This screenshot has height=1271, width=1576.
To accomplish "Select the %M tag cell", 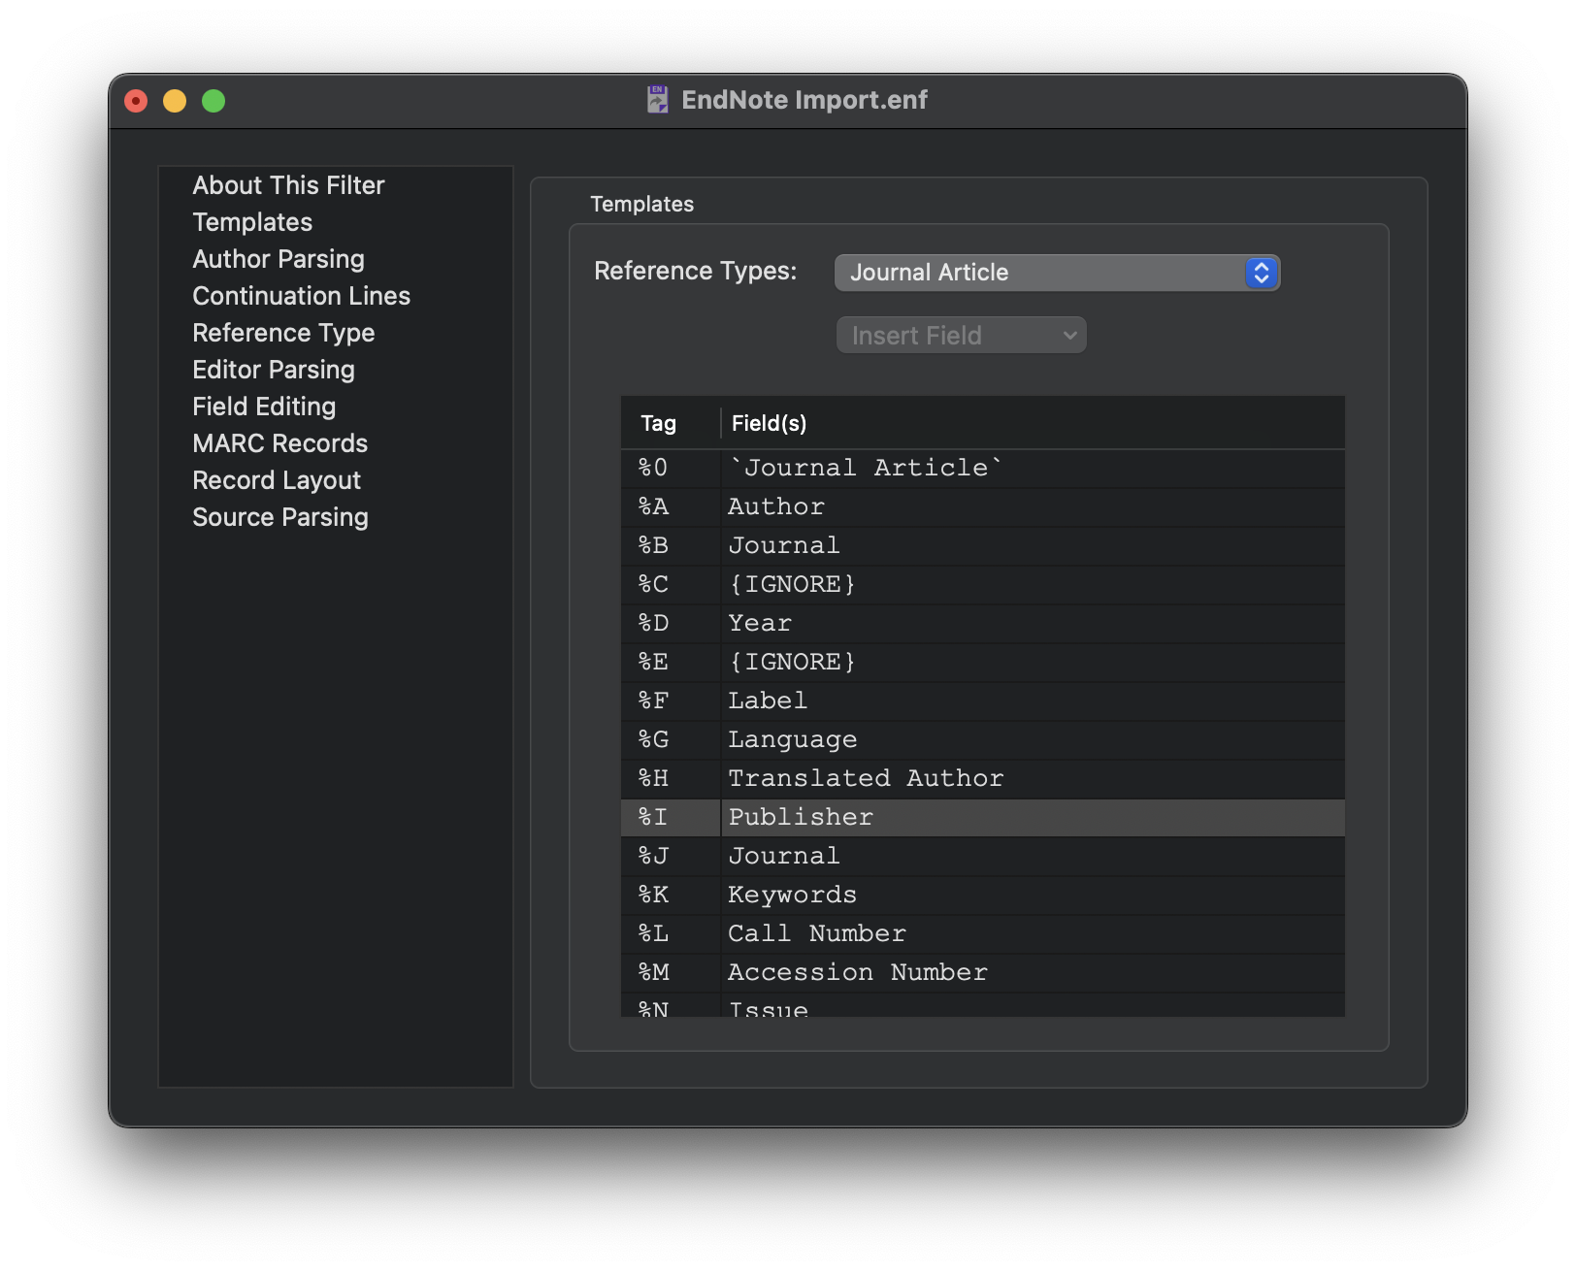I will [x=671, y=972].
